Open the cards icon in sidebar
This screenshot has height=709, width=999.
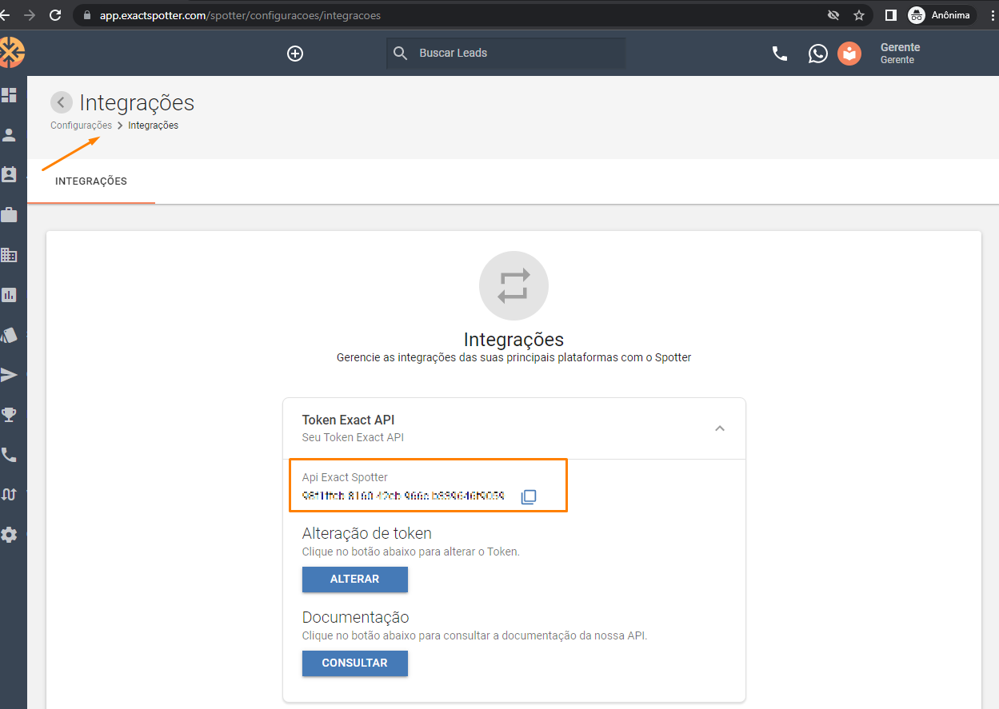tap(9, 335)
